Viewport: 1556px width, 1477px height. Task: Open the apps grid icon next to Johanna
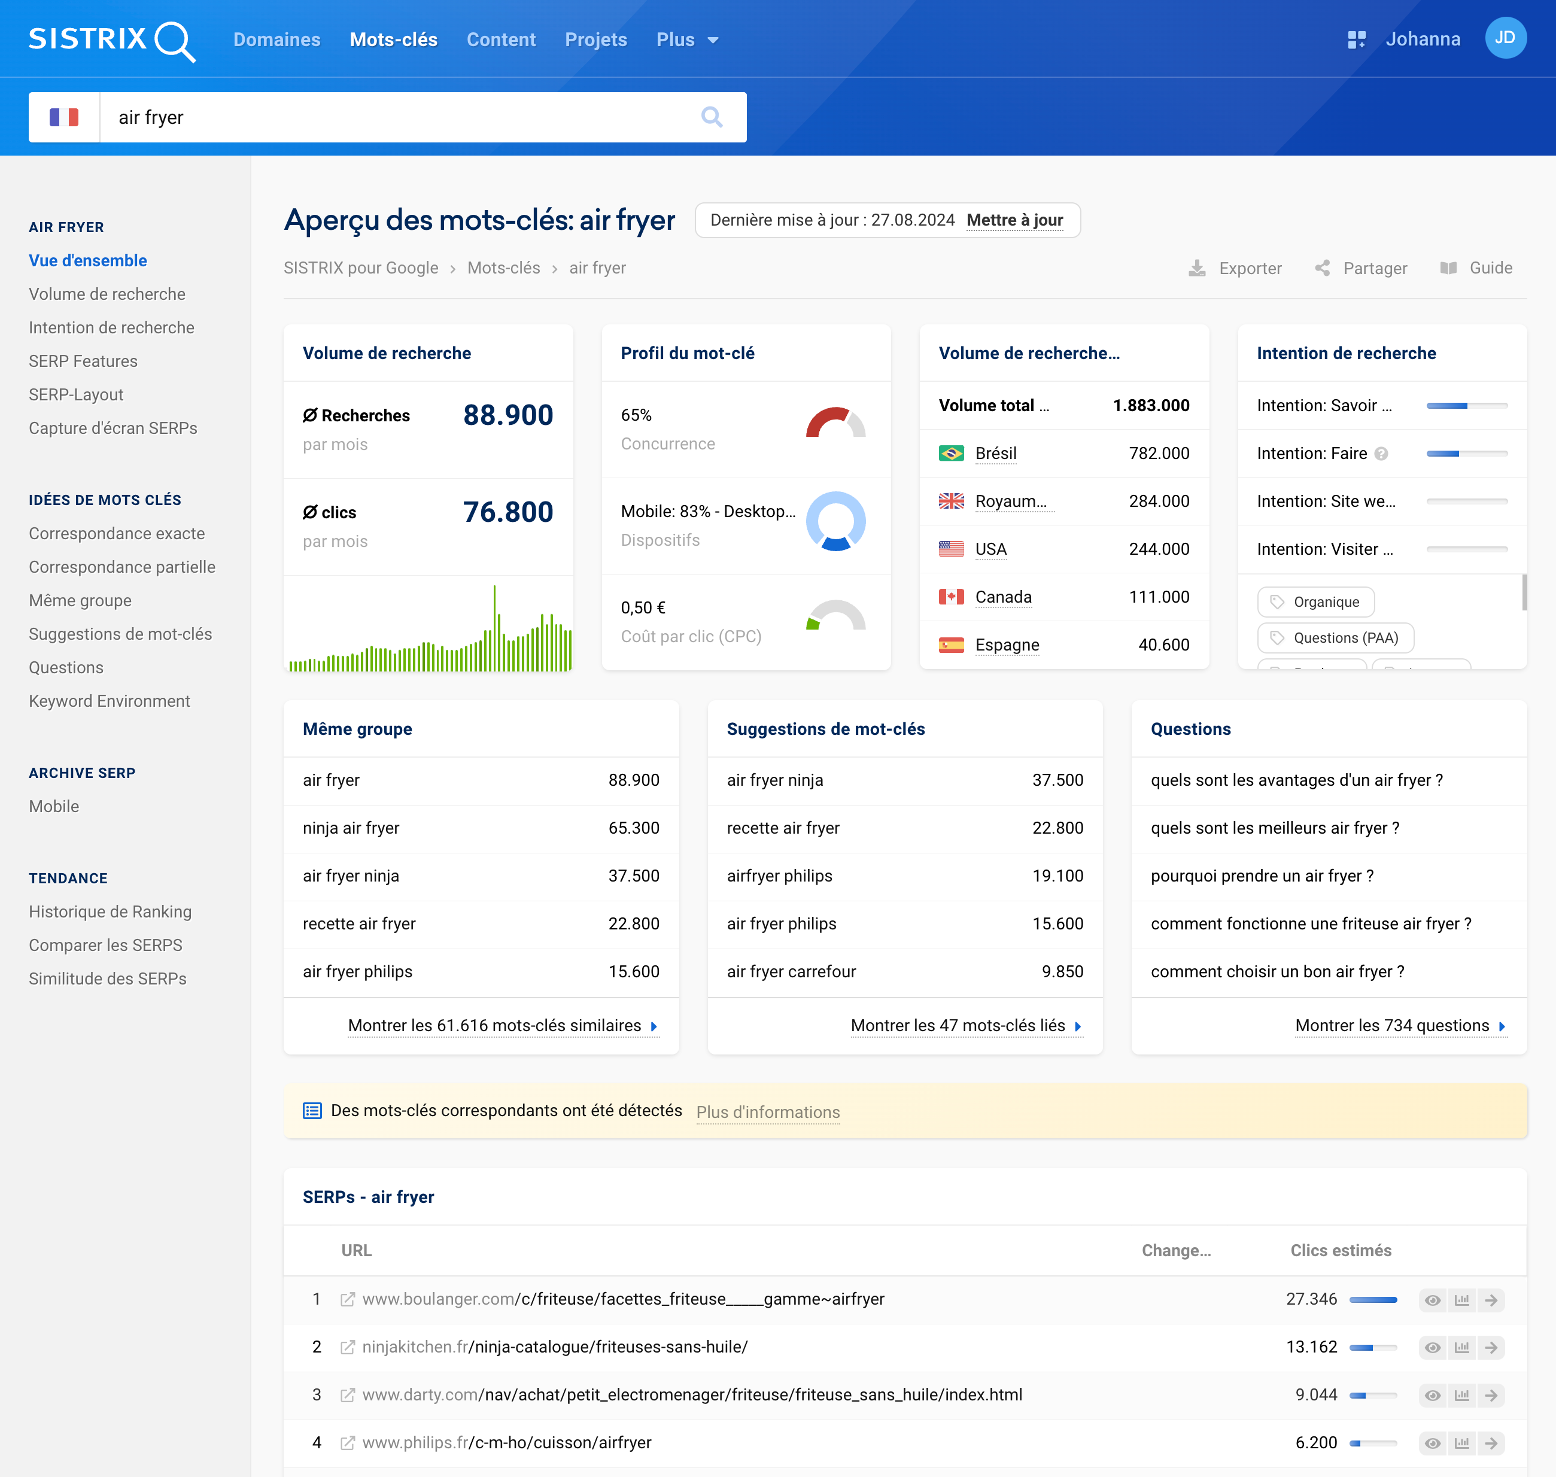coord(1356,39)
